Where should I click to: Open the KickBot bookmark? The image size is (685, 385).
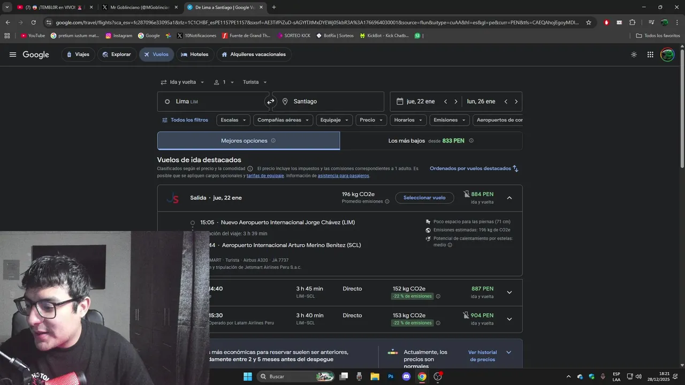(384, 36)
